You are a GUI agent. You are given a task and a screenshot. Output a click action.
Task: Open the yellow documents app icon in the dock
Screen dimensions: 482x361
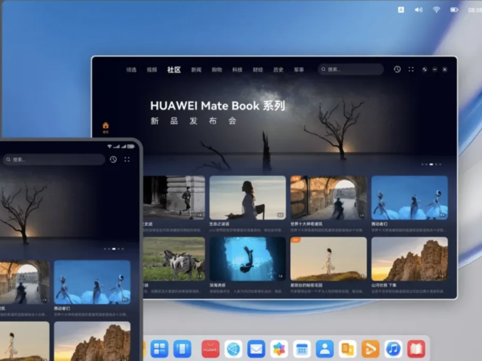pyautogui.click(x=348, y=349)
